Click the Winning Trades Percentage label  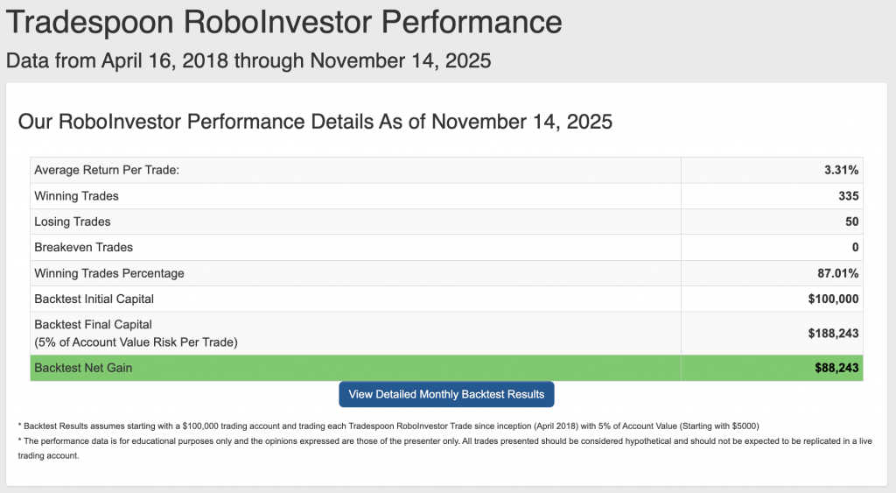click(109, 273)
